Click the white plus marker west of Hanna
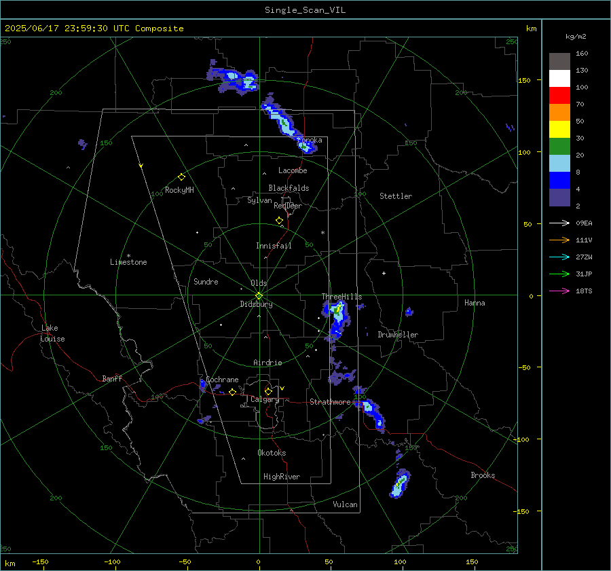 [384, 273]
